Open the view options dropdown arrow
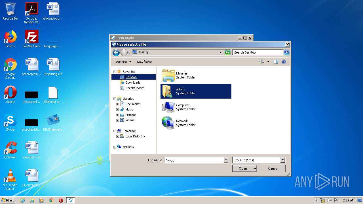The image size is (363, 204). [268, 62]
